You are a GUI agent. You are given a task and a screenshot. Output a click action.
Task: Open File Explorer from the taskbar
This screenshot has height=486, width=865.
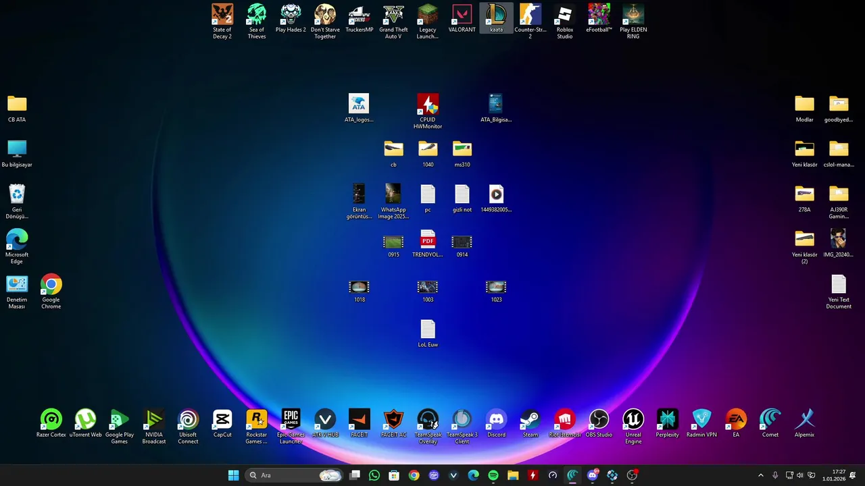[513, 475]
